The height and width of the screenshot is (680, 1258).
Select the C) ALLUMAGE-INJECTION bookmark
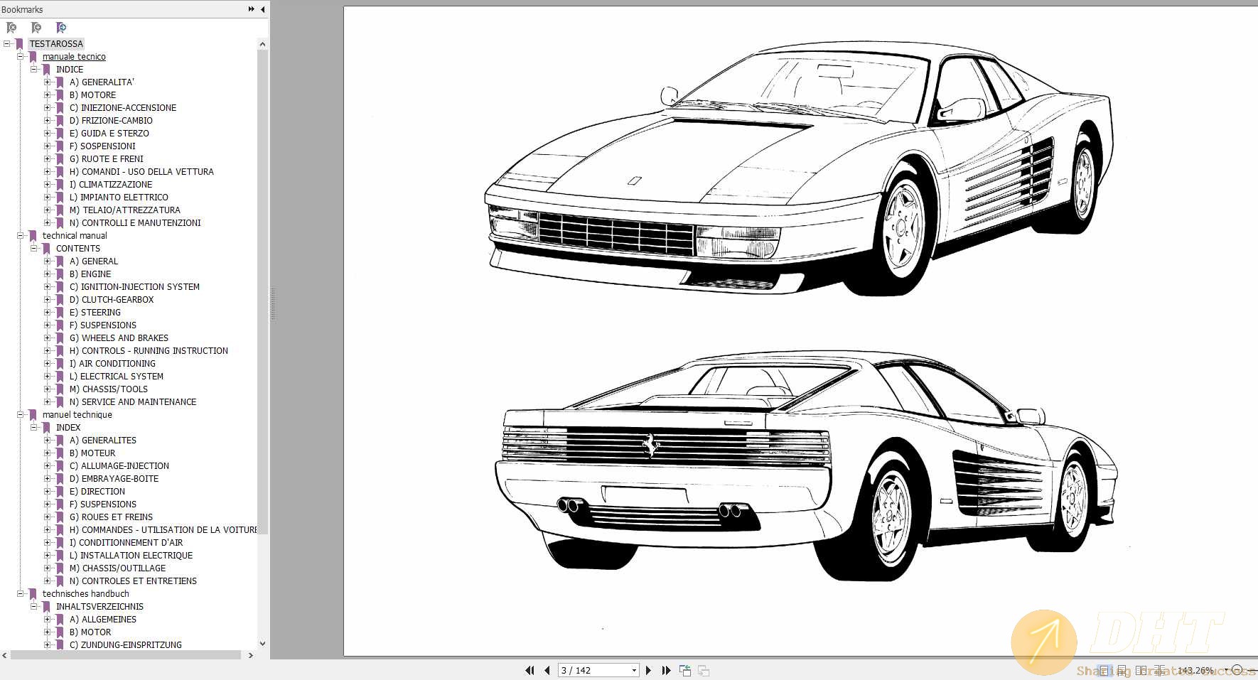click(x=119, y=466)
